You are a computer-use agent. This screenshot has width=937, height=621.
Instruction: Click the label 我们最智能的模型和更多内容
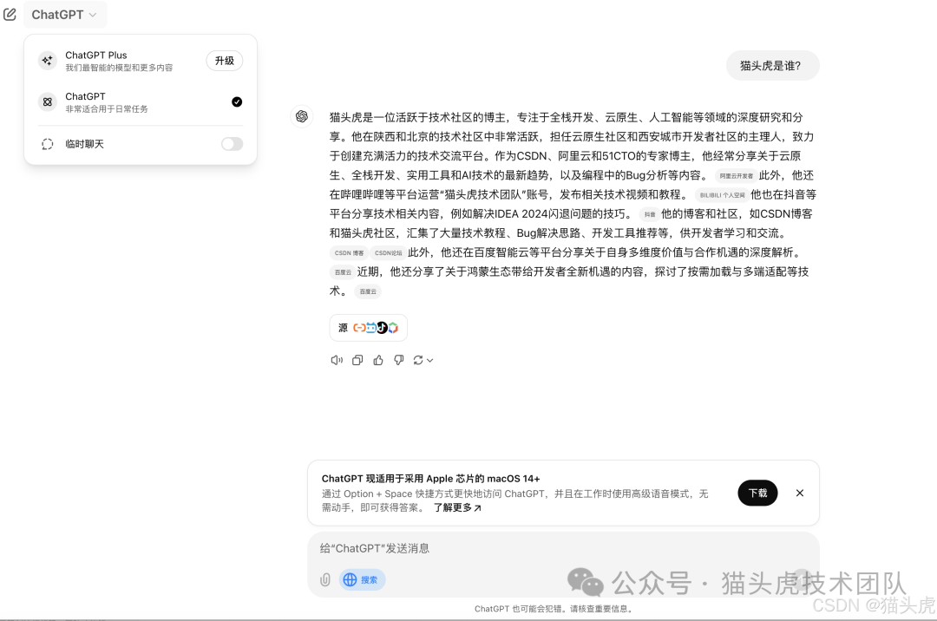pos(119,68)
